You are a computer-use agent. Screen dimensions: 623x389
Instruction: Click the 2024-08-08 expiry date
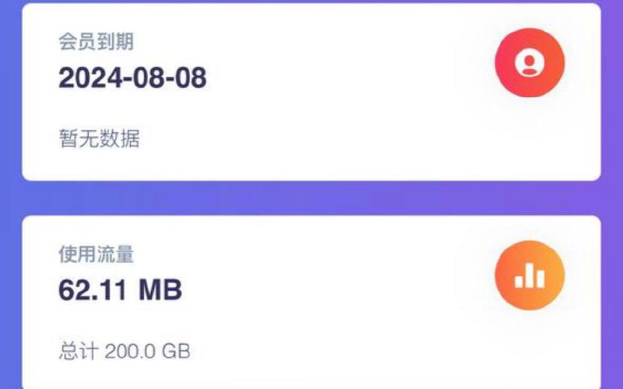point(132,77)
